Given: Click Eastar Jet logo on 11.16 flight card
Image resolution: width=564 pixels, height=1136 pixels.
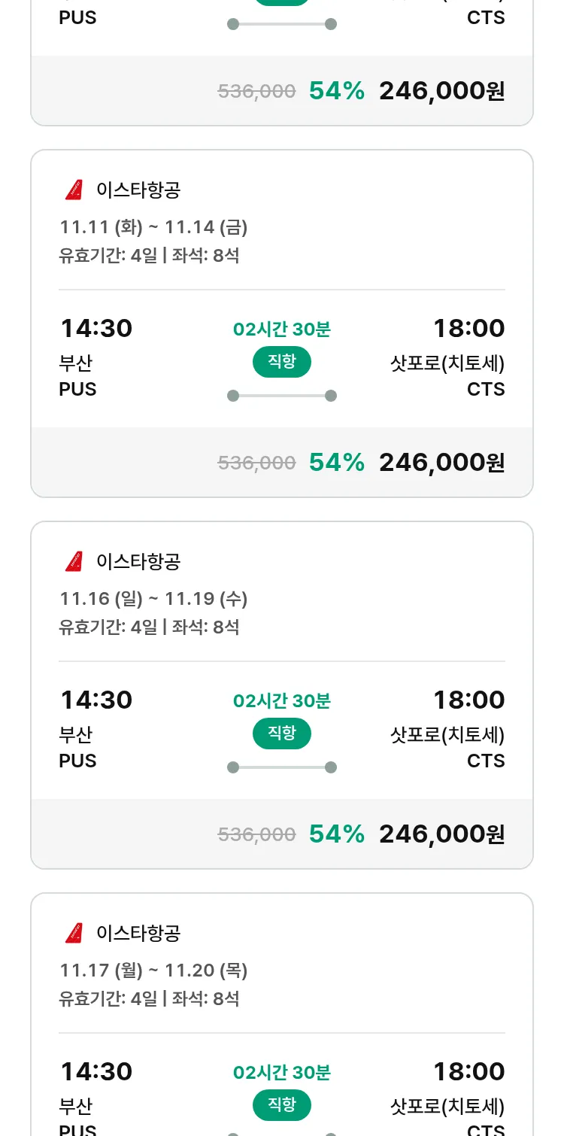Looking at the screenshot, I should (74, 562).
